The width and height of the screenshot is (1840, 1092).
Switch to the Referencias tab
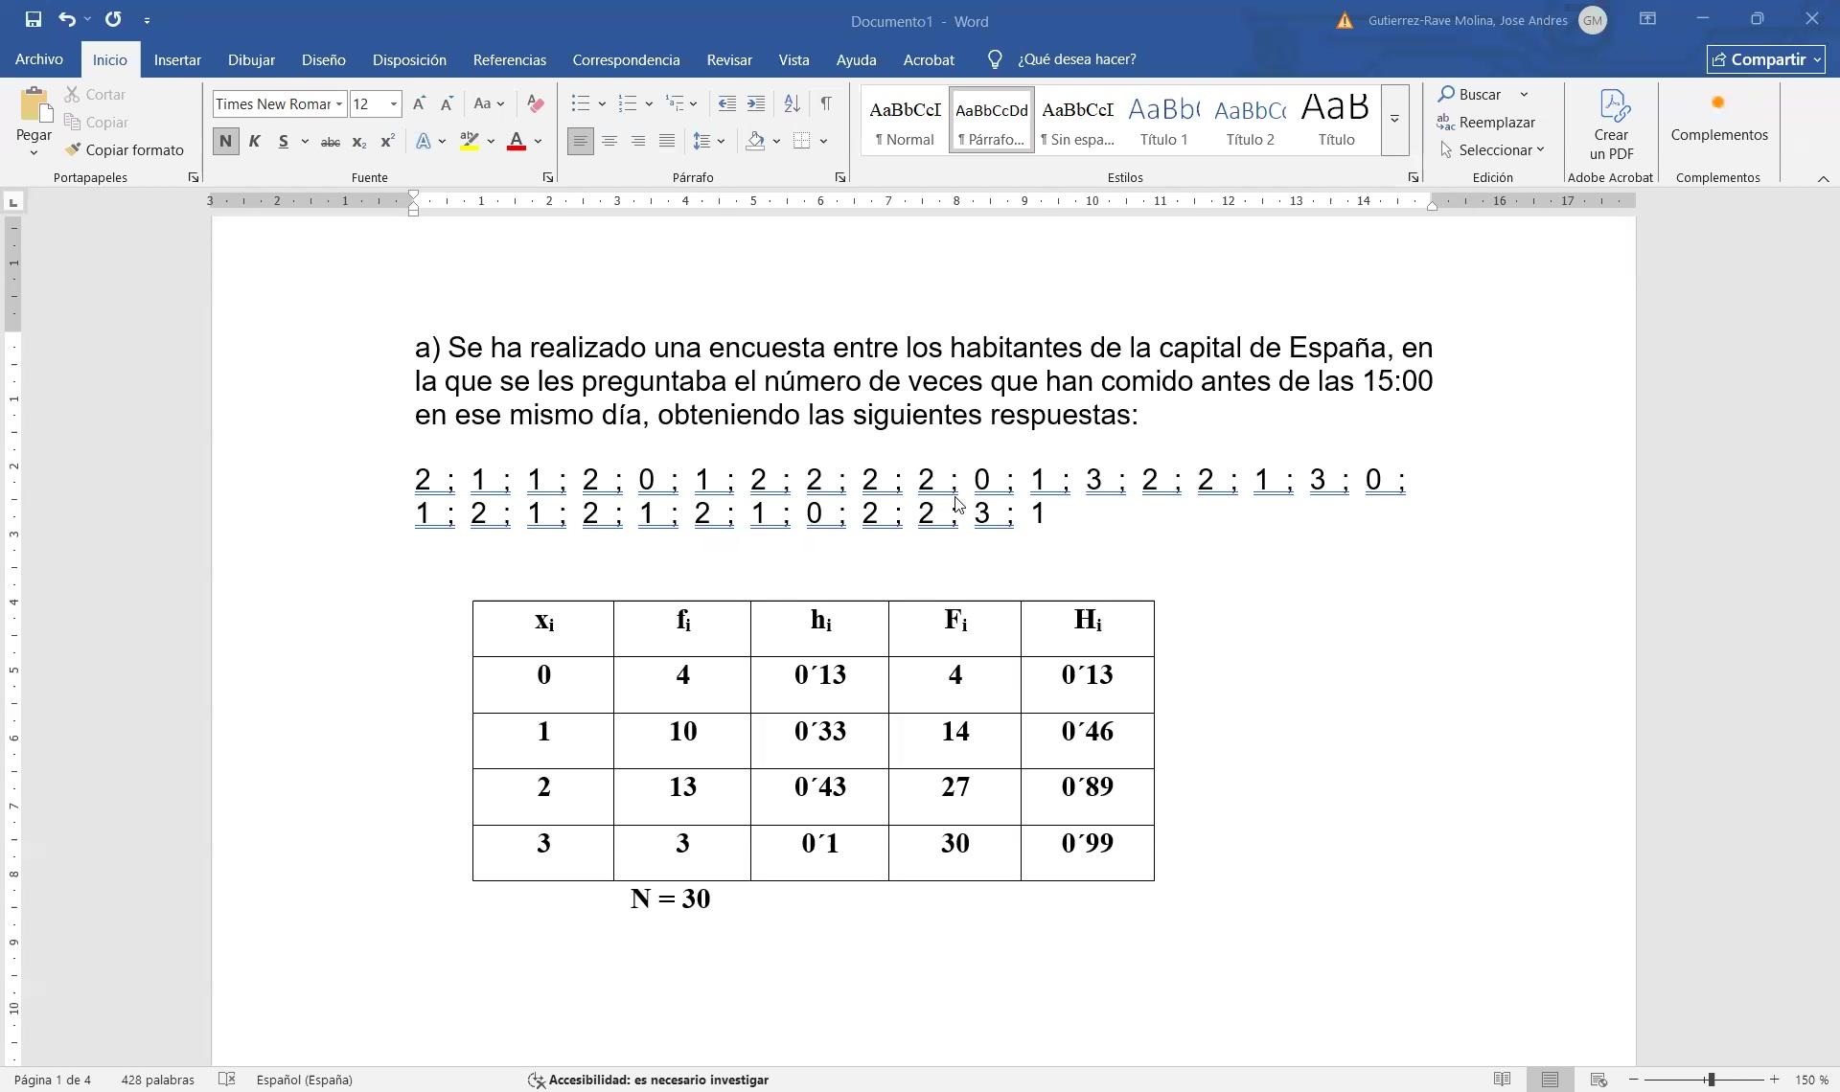(509, 59)
